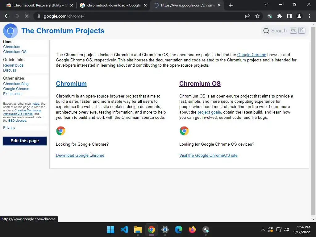Open the Chromium heading link
The height and width of the screenshot is (237, 316).
71,84
